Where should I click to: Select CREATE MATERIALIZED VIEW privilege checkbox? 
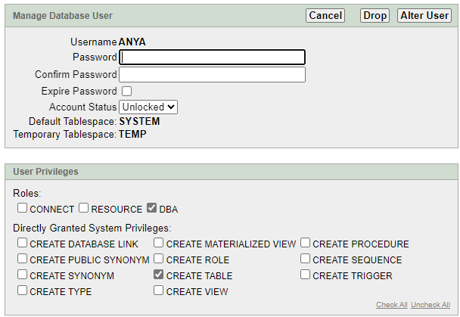coord(159,244)
